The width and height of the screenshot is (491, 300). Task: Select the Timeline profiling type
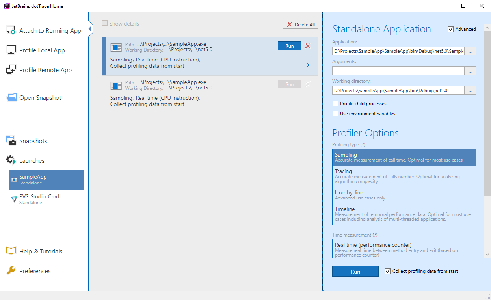click(404, 214)
